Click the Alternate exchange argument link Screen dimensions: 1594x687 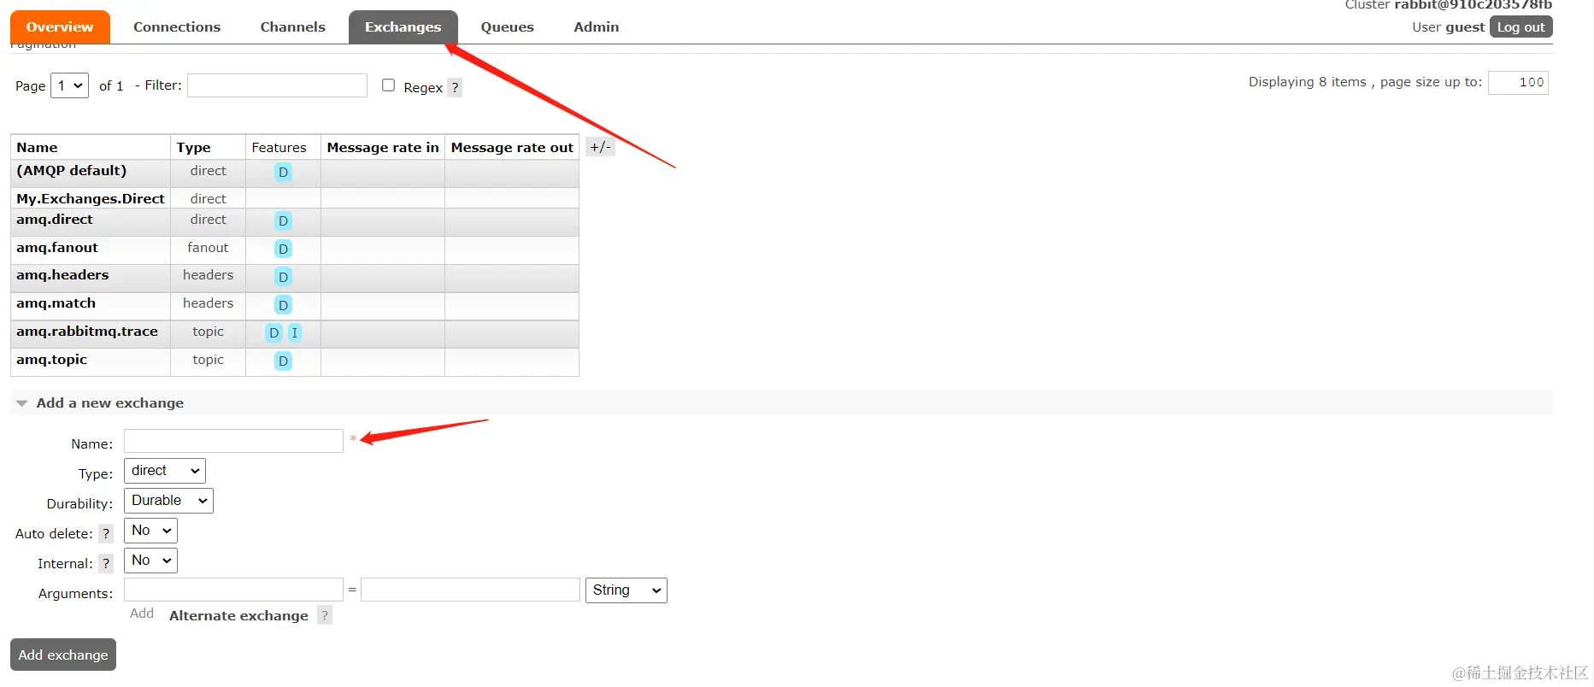pyautogui.click(x=238, y=615)
